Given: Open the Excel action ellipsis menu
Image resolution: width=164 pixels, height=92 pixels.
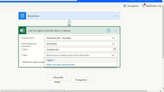Looking at the screenshot, I should point(116,31).
